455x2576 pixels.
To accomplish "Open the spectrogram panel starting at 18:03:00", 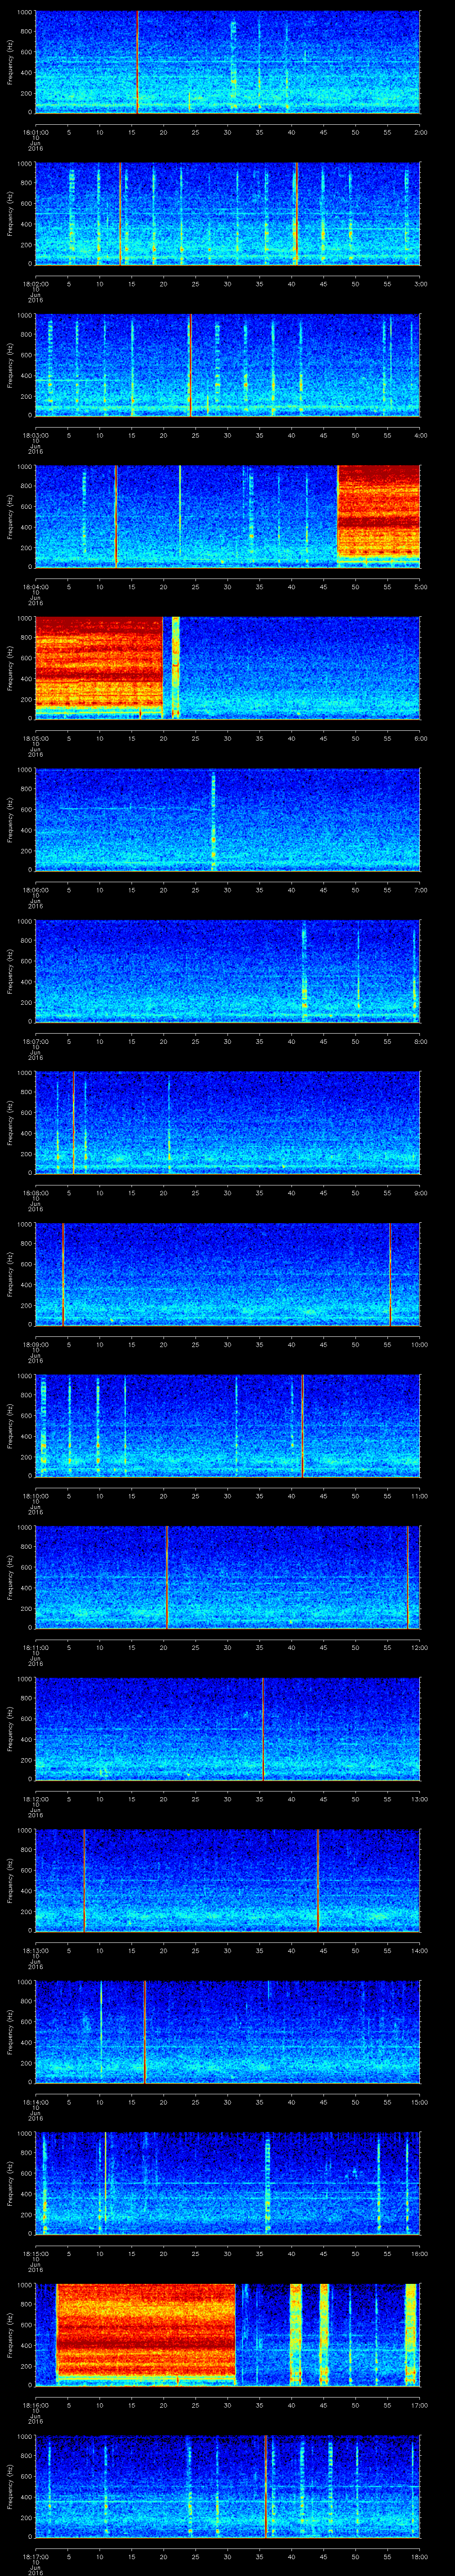I will click(227, 365).
